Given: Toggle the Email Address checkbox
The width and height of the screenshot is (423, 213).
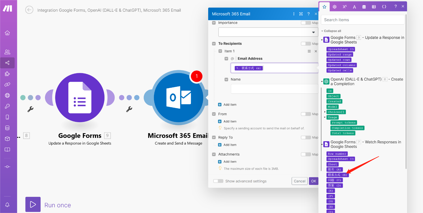Looking at the screenshot, I should coord(226,59).
